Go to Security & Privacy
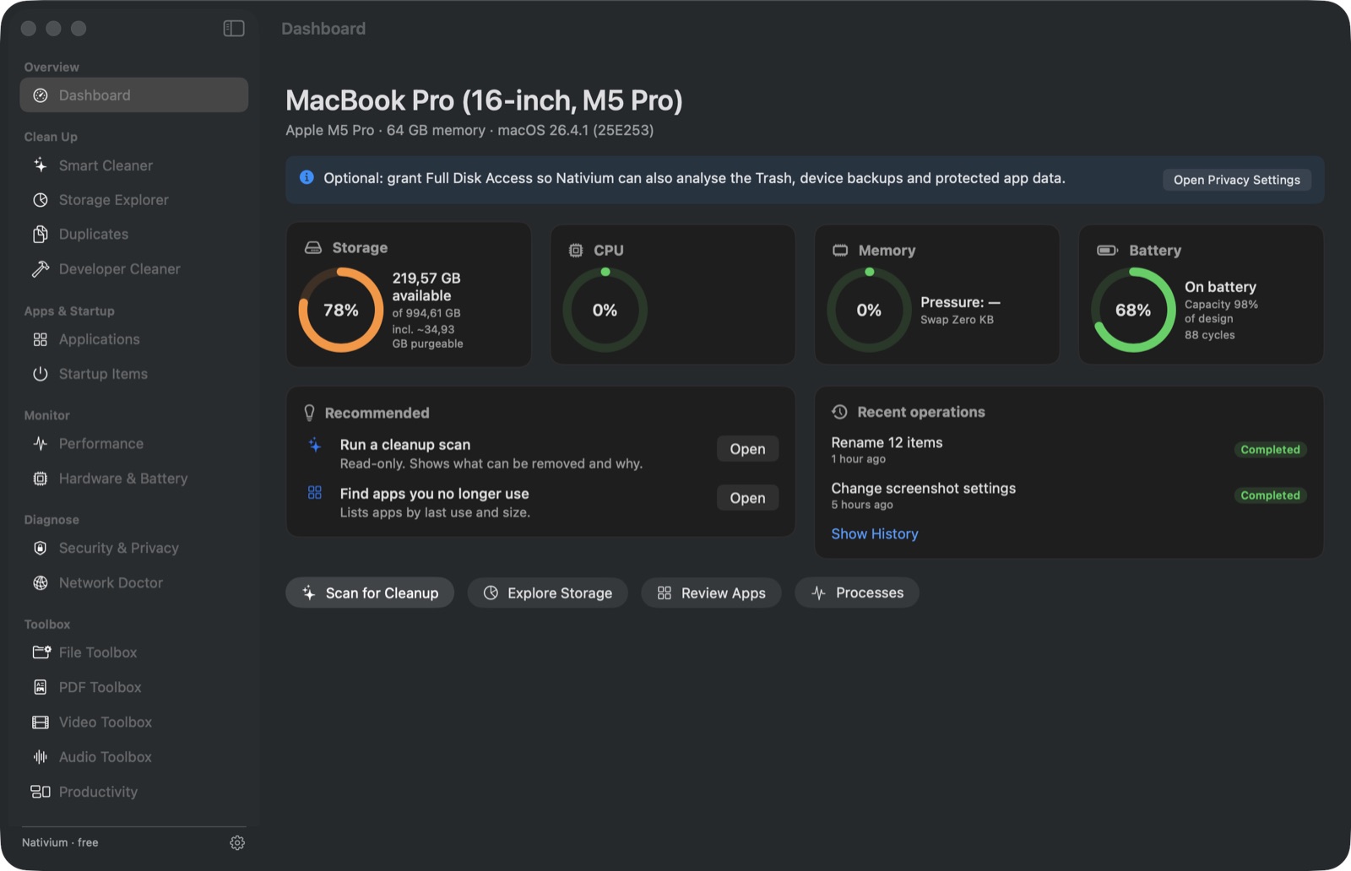Screen dimensions: 1351x871 (133, 549)
